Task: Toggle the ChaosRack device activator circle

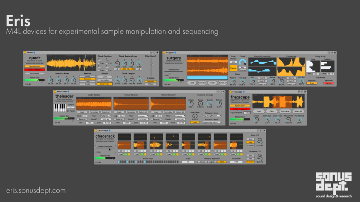Action: click(x=96, y=130)
